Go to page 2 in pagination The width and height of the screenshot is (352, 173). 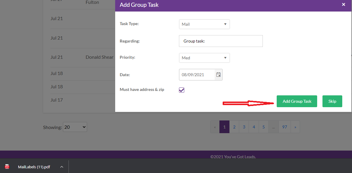pos(234,127)
